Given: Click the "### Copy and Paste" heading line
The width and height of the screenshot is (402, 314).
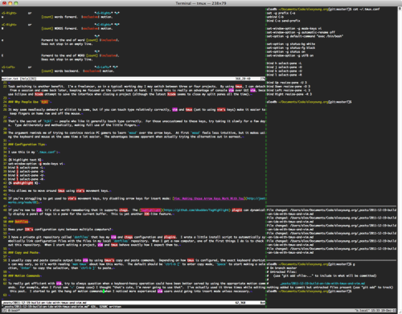Looking at the screenshot, I should [23, 252].
